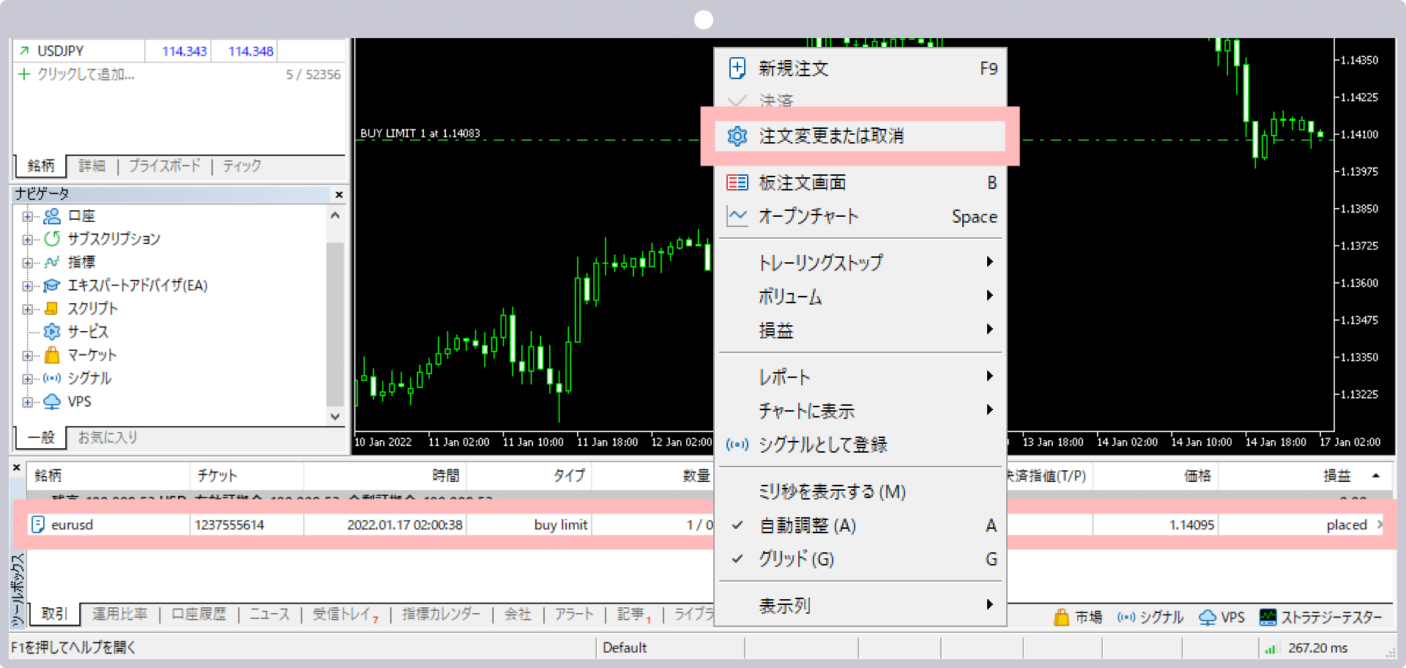
Task: Expand the VPS tree node
Action: (27, 402)
